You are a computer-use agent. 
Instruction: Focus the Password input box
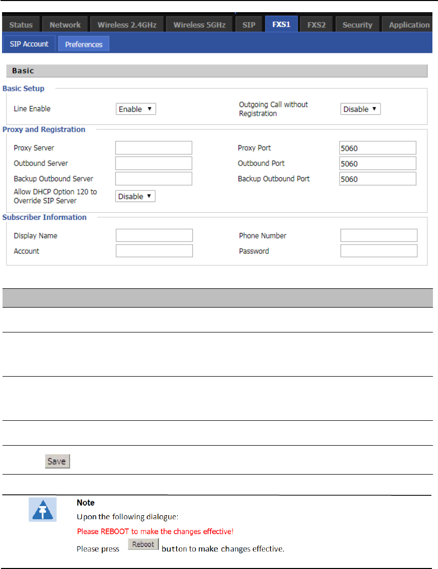(x=379, y=251)
